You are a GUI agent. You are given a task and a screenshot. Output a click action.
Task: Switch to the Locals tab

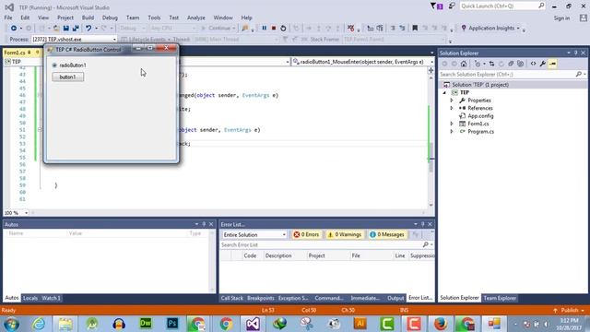coord(30,298)
